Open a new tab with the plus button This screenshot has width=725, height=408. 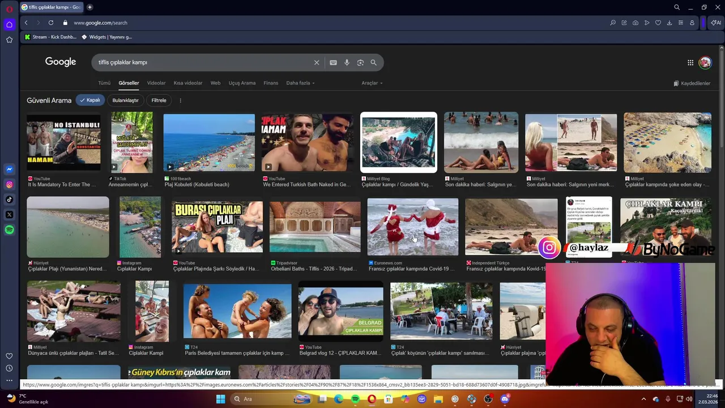tap(89, 7)
